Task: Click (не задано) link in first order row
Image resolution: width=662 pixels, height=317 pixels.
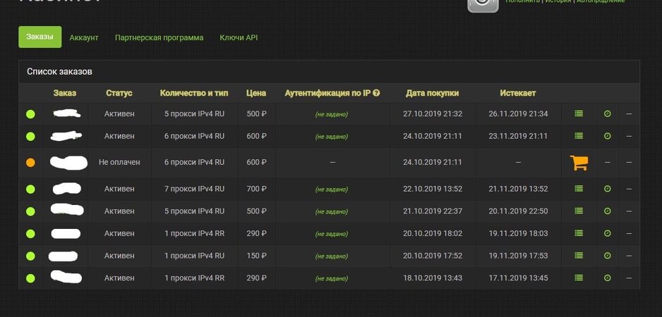Action: 332,115
